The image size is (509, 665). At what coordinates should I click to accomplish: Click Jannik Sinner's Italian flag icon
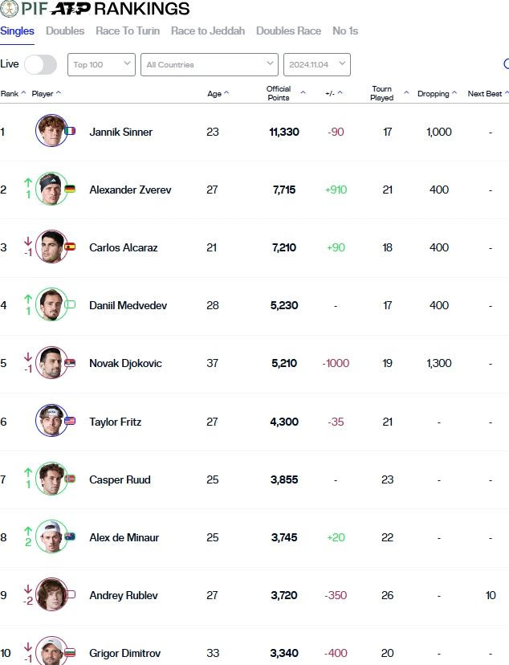click(70, 131)
